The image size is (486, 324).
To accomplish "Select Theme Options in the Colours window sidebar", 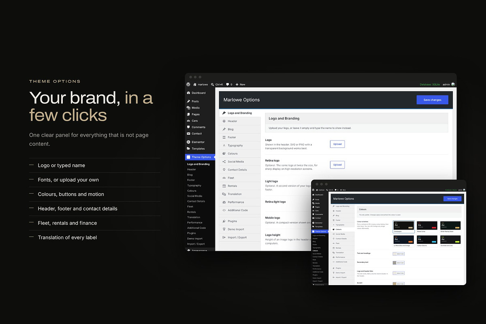I will click(320, 231).
